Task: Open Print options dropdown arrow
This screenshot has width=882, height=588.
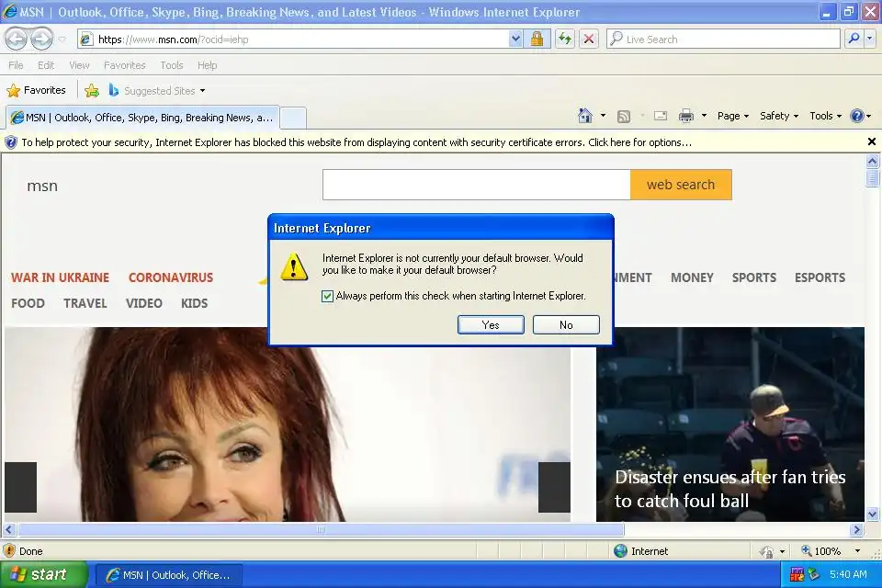Action: click(x=704, y=116)
